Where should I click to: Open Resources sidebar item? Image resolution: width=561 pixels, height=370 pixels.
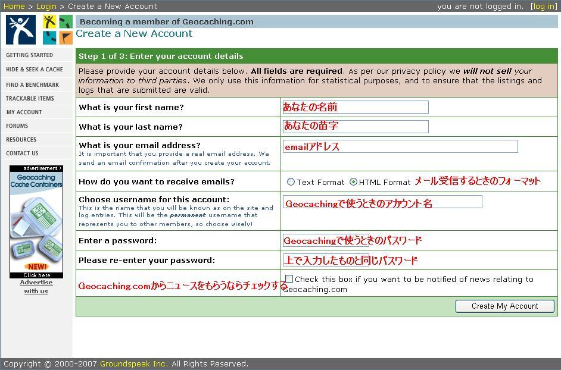point(21,139)
